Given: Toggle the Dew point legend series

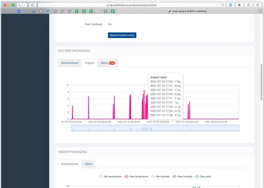Looking at the screenshot, I should [x=203, y=176].
